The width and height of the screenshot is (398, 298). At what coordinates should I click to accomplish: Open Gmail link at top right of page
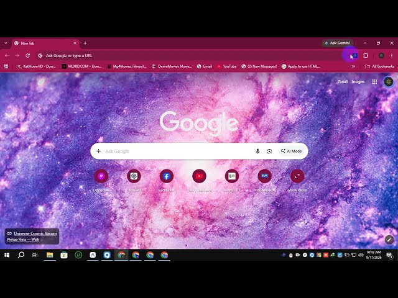pyautogui.click(x=342, y=81)
